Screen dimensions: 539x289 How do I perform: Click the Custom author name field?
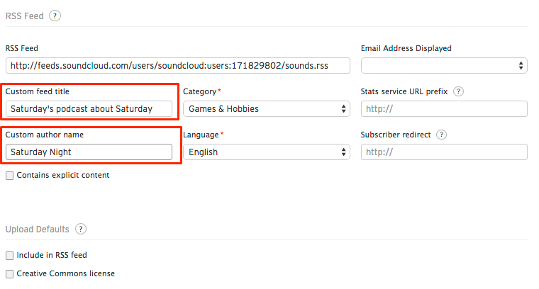pos(89,152)
